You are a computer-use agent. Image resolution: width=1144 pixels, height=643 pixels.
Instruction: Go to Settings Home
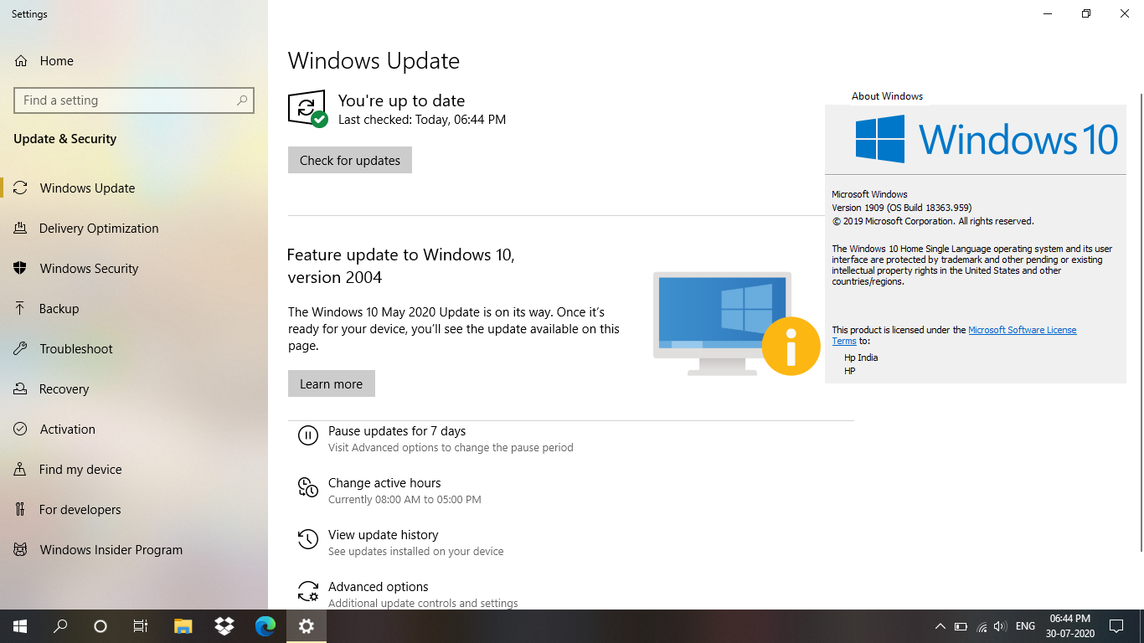(134, 61)
